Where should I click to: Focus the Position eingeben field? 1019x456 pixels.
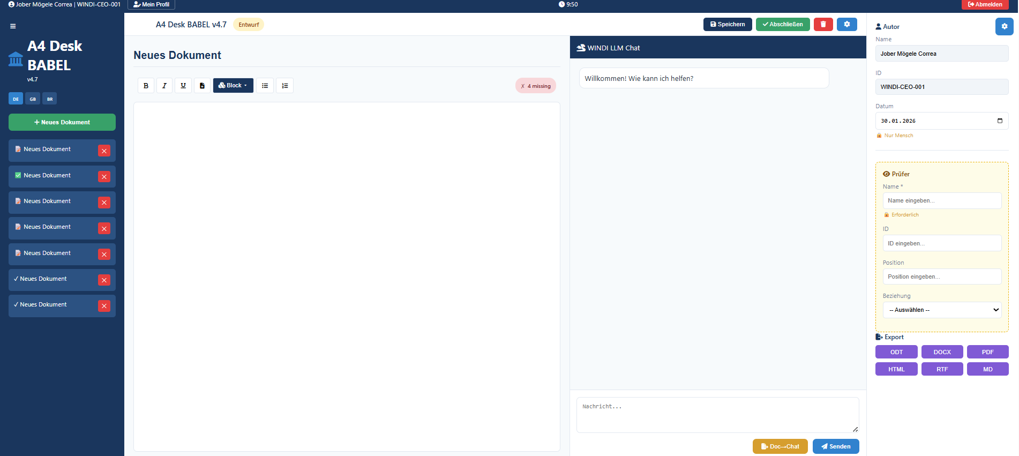(x=942, y=276)
